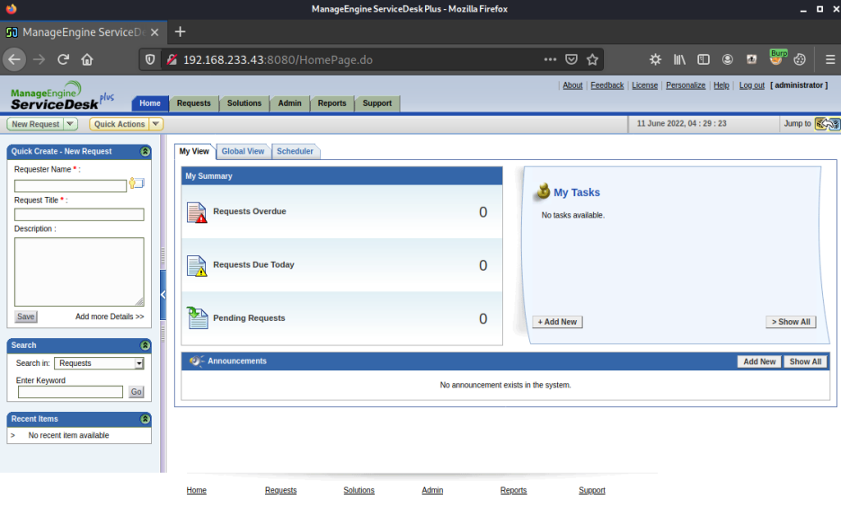Click the Requests Due Today warning icon

[x=197, y=266]
